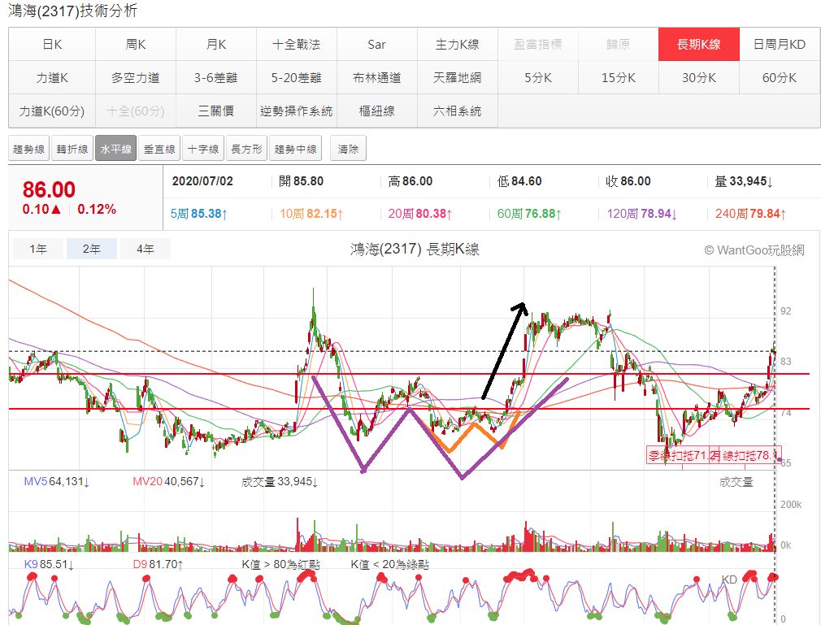Click the greyed 歸原 tab
821x625 pixels.
(x=619, y=45)
